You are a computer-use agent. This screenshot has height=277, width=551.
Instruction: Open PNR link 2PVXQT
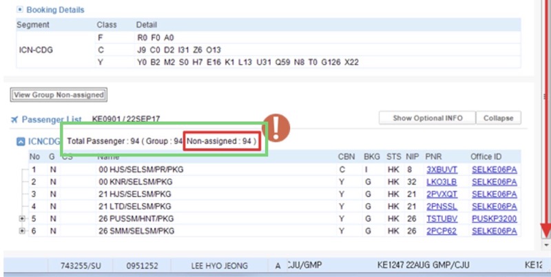tap(441, 194)
